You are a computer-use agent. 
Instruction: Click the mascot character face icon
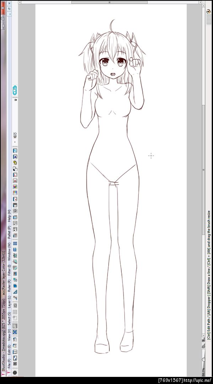click(209, 11)
